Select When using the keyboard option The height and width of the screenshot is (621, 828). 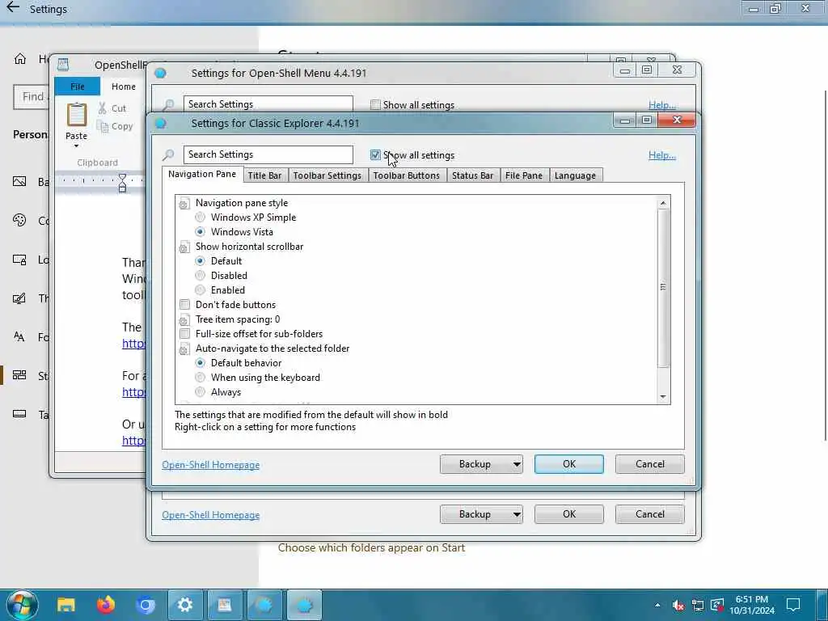pos(201,378)
